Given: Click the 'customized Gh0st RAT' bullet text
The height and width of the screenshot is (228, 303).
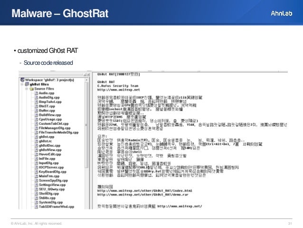Looking at the screenshot, I should pyautogui.click(x=47, y=50).
